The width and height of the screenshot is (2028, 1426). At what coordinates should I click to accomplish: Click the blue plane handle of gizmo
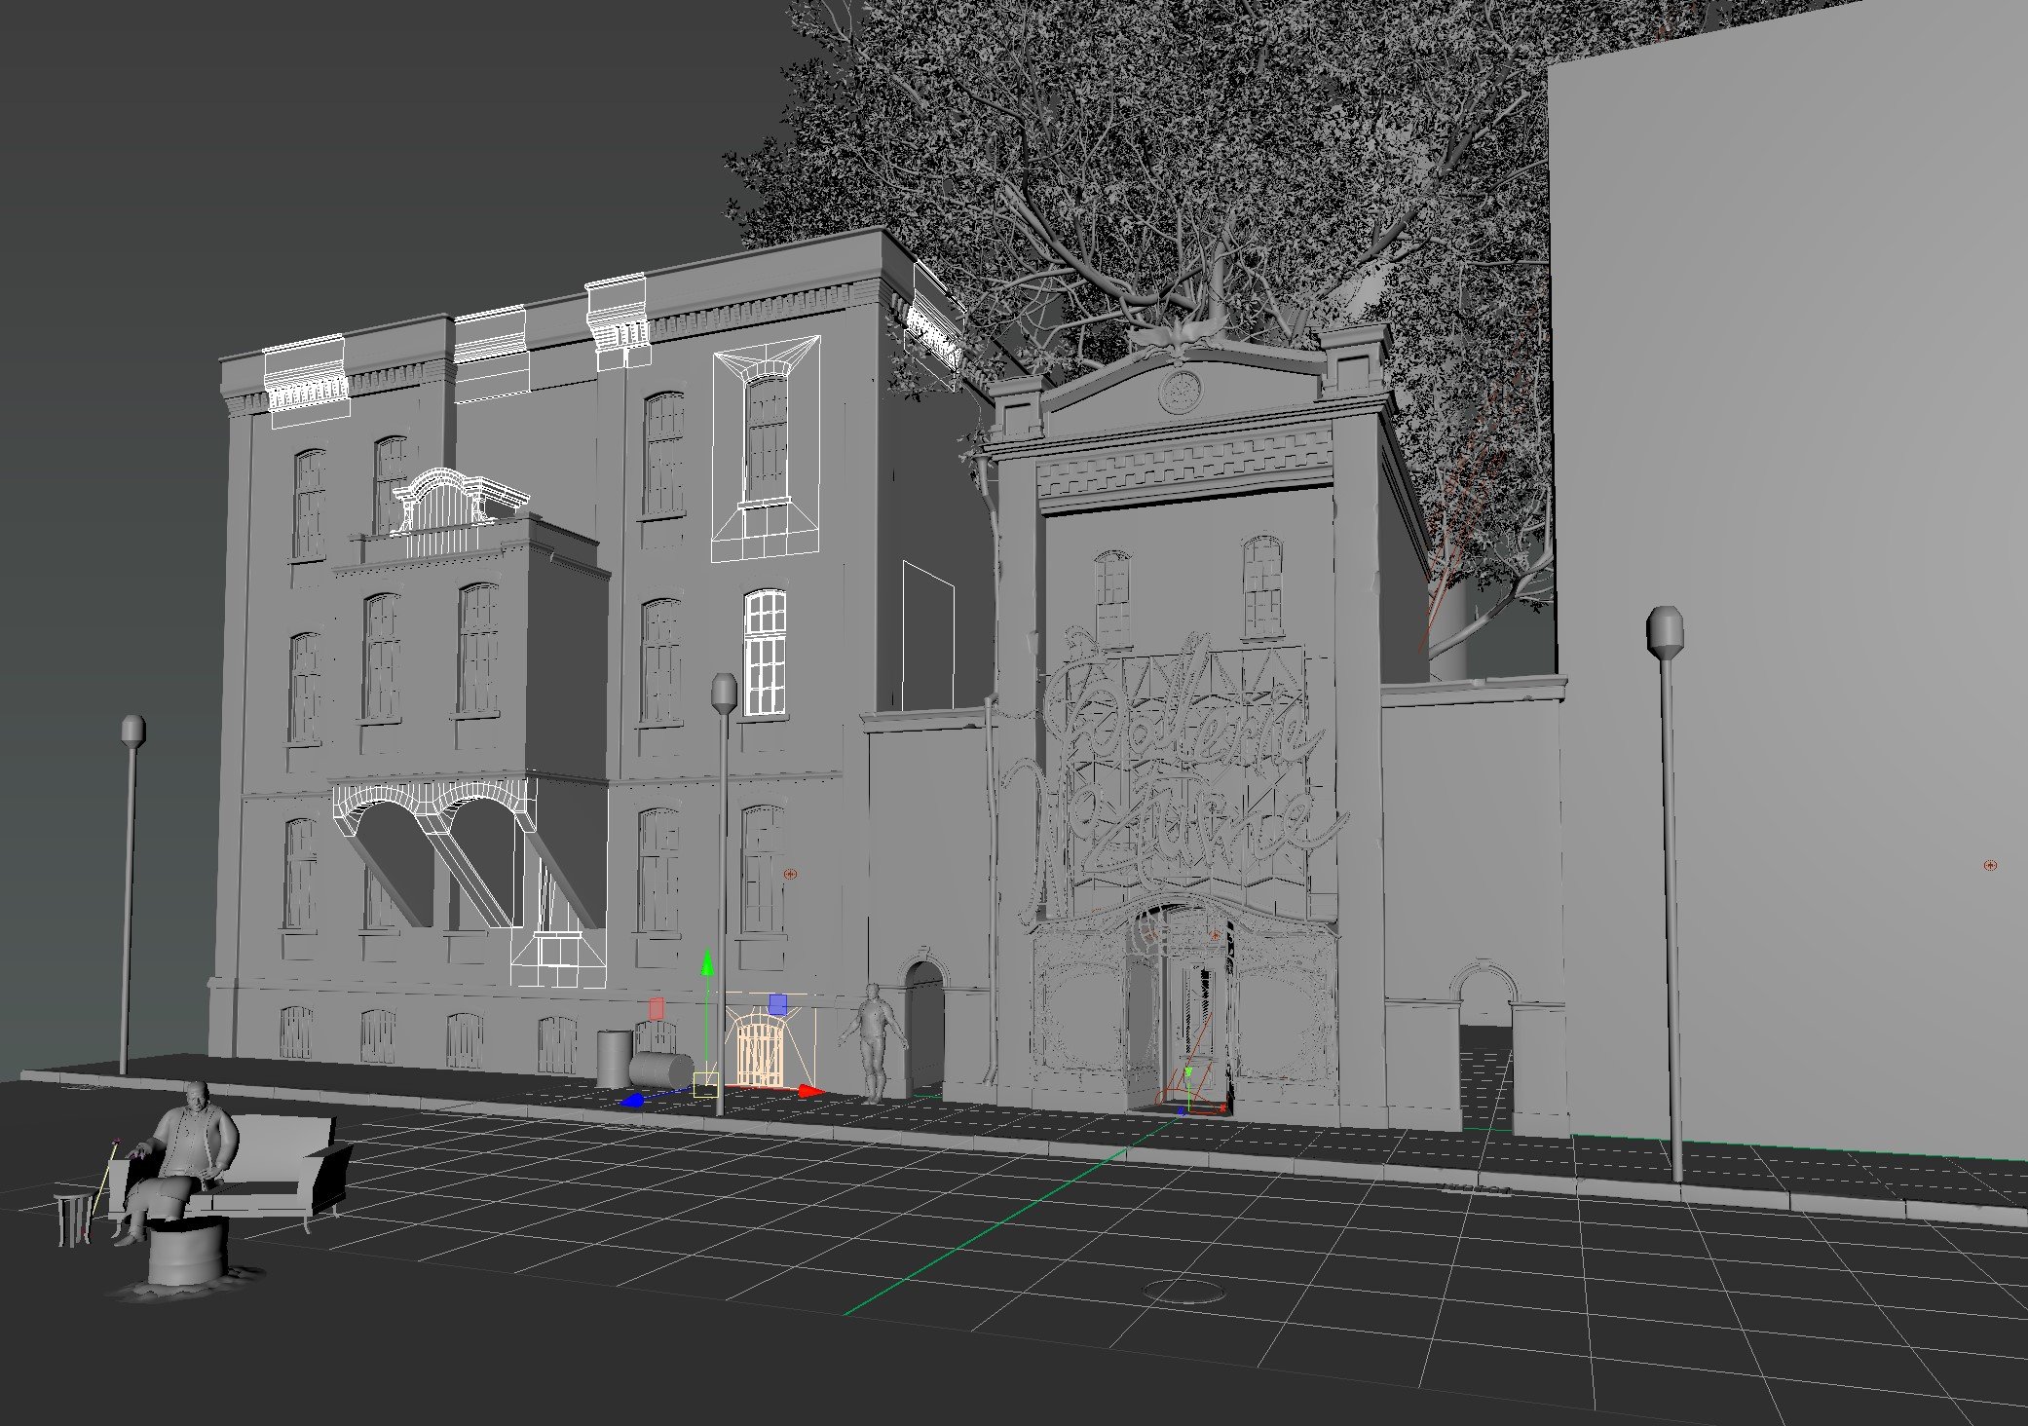(x=777, y=1003)
